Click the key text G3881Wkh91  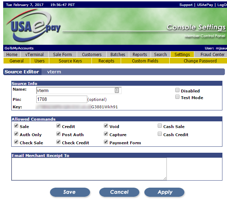pos(105,107)
